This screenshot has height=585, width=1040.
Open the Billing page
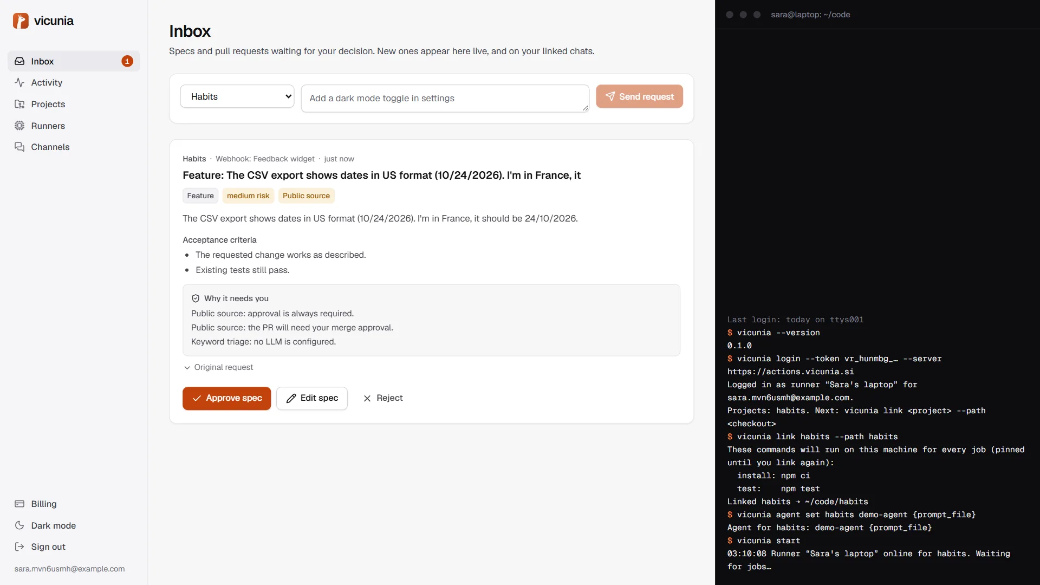click(x=74, y=504)
